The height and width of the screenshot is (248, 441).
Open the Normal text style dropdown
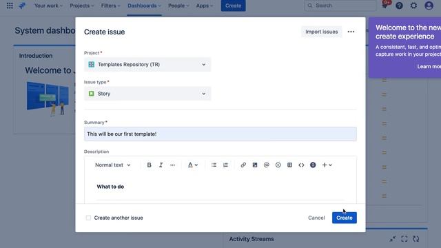coord(112,165)
